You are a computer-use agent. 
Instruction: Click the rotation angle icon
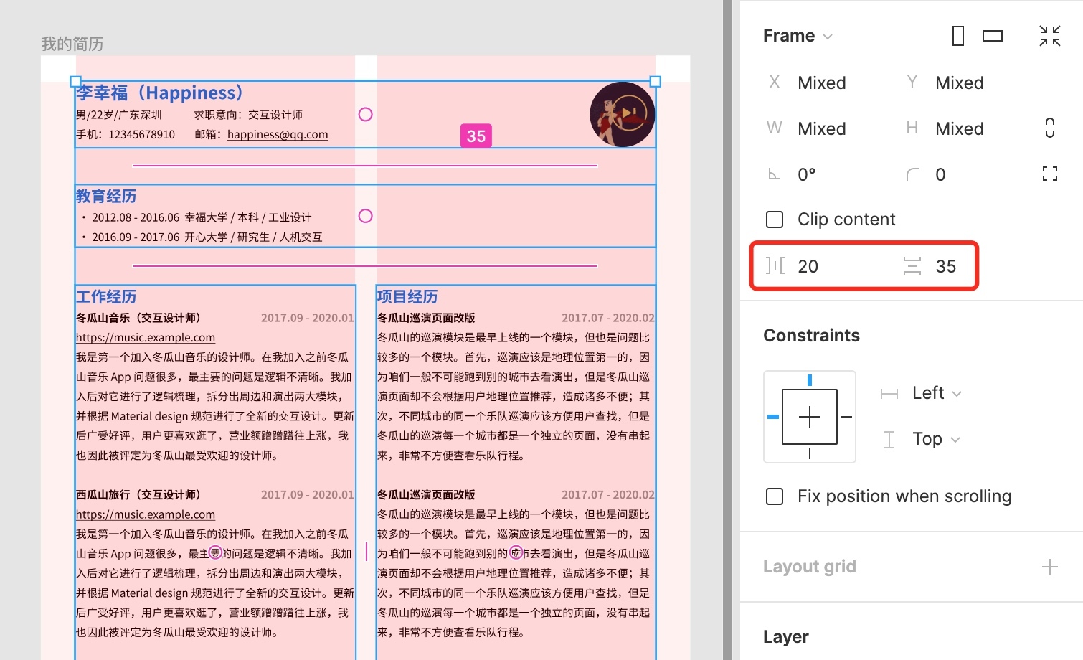pyautogui.click(x=775, y=174)
